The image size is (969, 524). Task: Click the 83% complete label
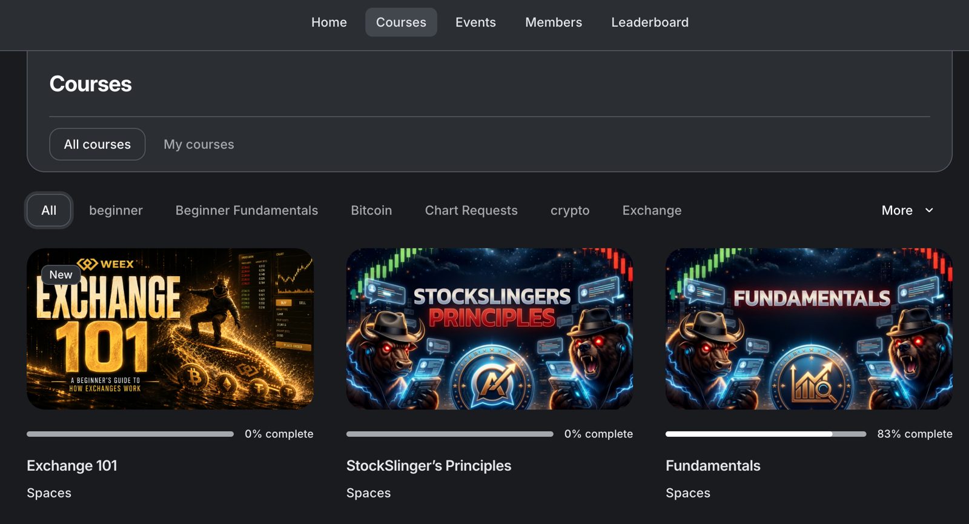(914, 434)
